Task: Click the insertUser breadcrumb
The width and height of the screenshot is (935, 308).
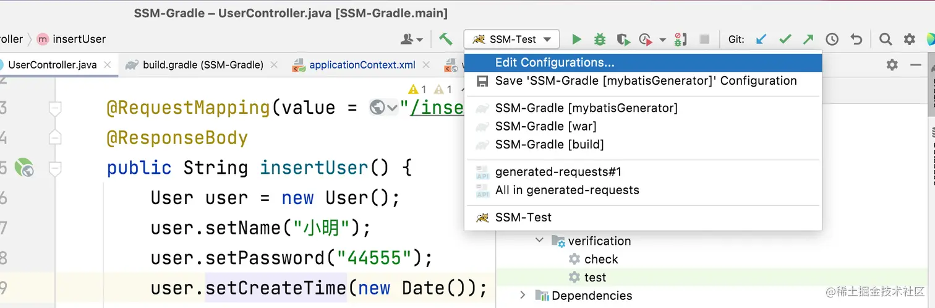Action: tap(79, 39)
